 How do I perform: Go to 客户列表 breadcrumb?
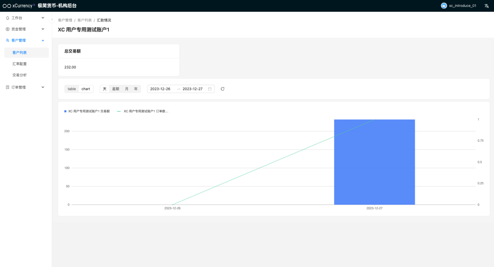click(85, 20)
